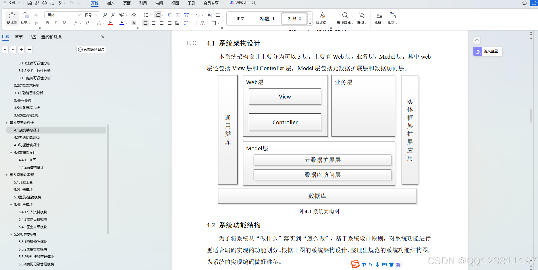Switch to 插入 ribbon tab
538x270 pixels.
tap(111, 3)
